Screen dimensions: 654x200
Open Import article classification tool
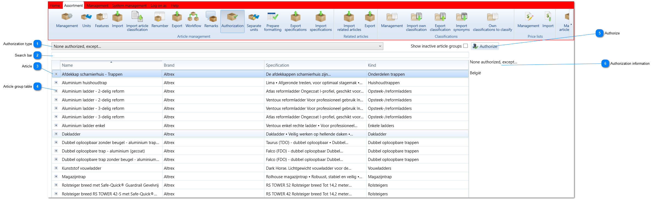click(x=137, y=21)
